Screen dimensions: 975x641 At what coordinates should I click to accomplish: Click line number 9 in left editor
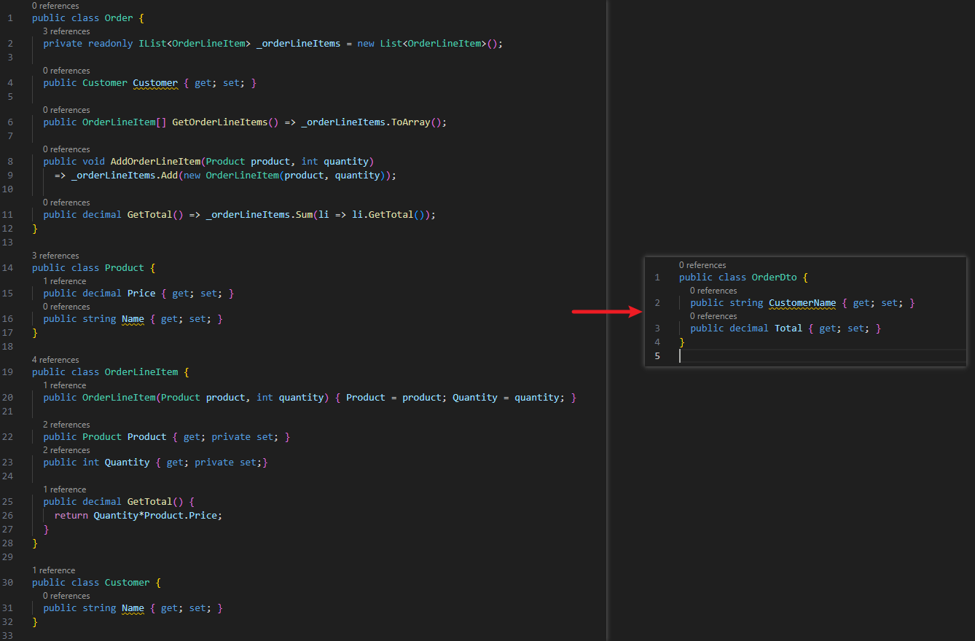[10, 176]
